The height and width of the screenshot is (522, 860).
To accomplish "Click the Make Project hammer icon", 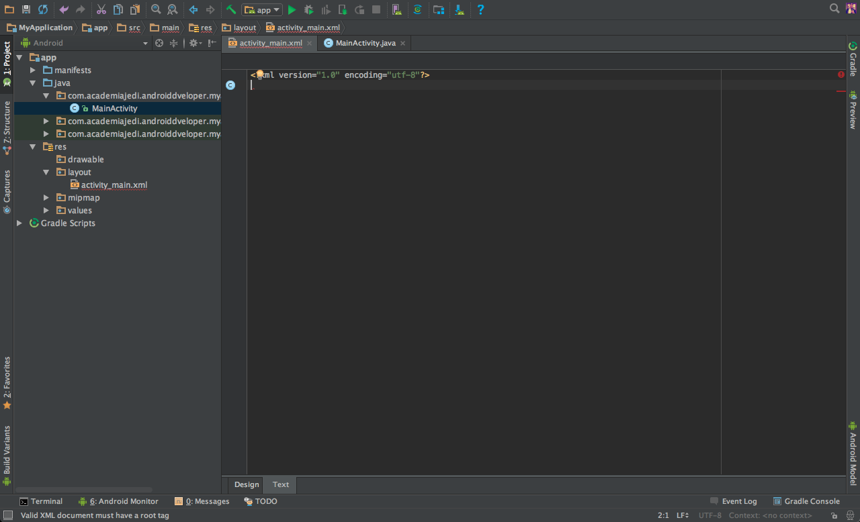I will pos(231,10).
